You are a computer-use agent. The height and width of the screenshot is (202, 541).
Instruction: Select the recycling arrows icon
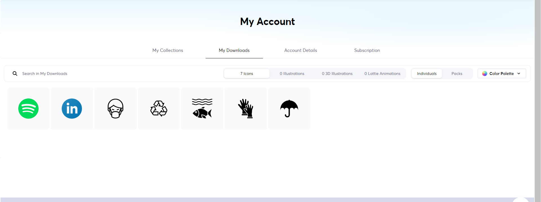(x=159, y=109)
